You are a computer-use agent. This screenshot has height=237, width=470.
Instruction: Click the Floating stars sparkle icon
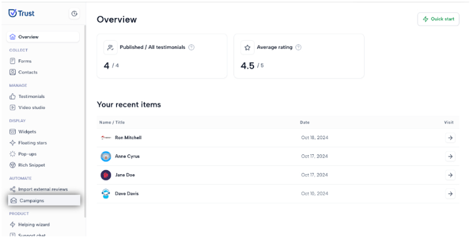[13, 143]
